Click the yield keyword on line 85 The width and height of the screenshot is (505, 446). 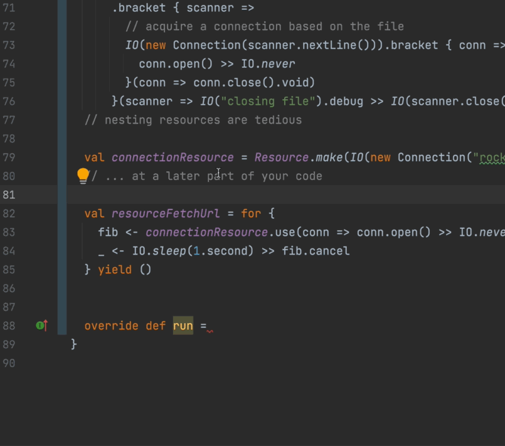coord(115,270)
